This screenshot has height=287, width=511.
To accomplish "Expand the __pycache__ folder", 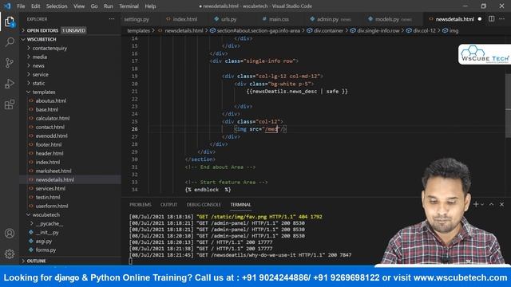I will 70,223.
